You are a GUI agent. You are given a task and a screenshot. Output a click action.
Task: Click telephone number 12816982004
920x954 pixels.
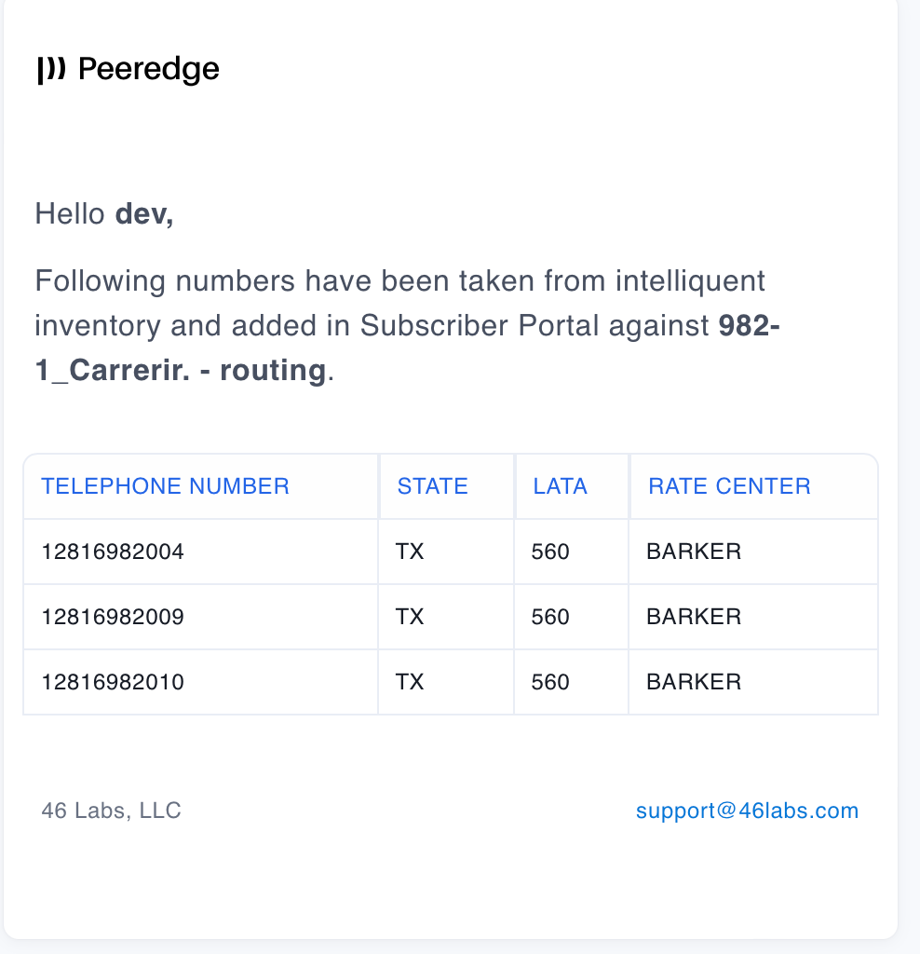pos(113,552)
